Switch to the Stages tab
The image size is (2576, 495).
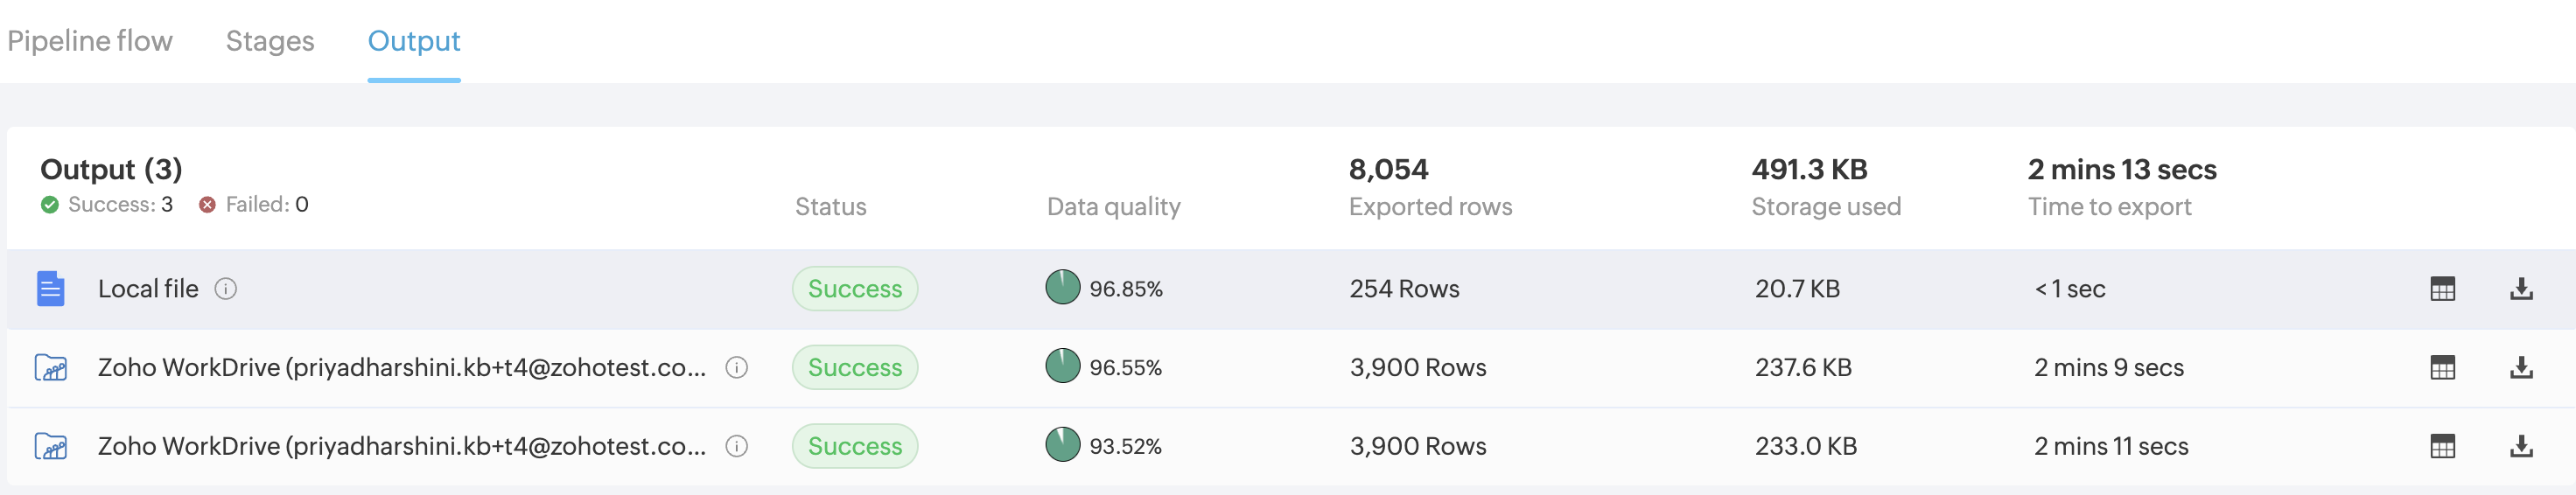[270, 41]
